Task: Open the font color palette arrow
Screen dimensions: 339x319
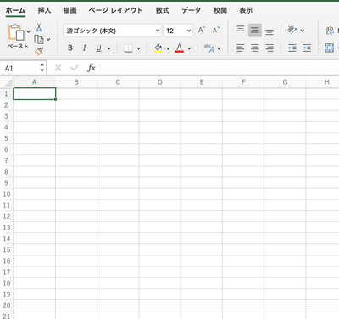Action: pos(189,48)
